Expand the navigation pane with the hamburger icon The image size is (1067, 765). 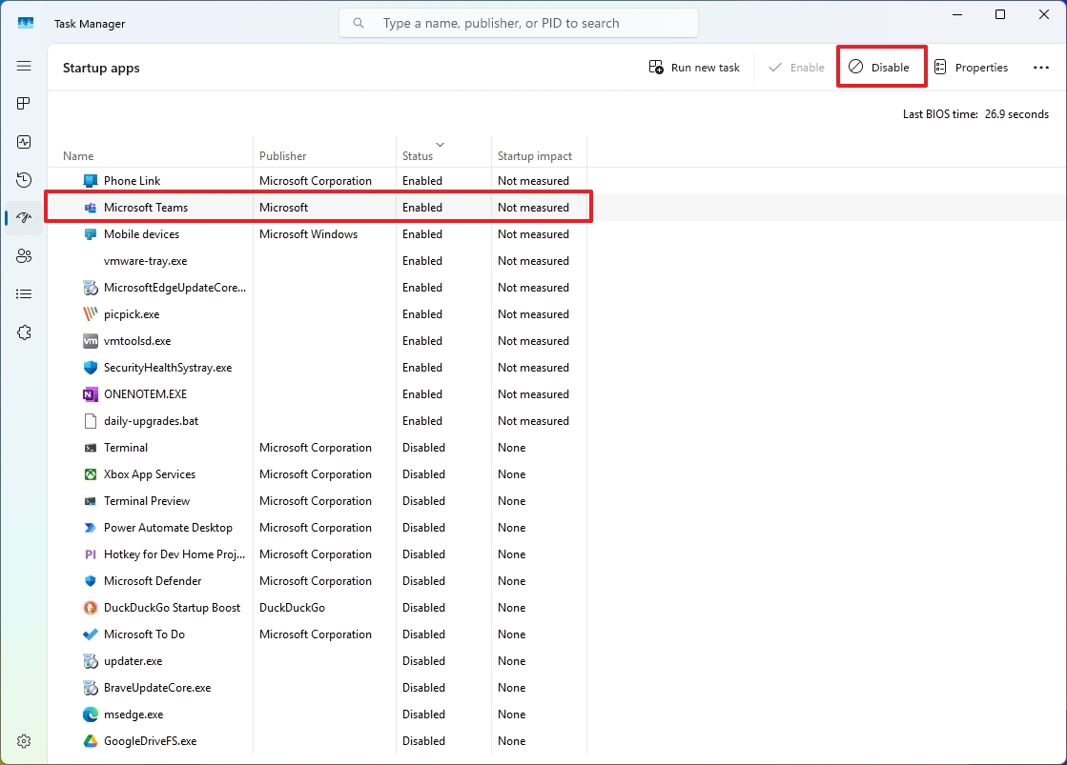[x=24, y=66]
